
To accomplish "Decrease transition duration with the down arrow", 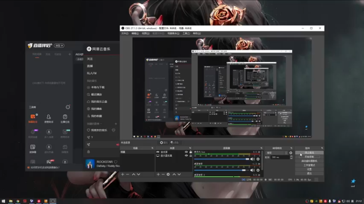I will click(x=291, y=158).
